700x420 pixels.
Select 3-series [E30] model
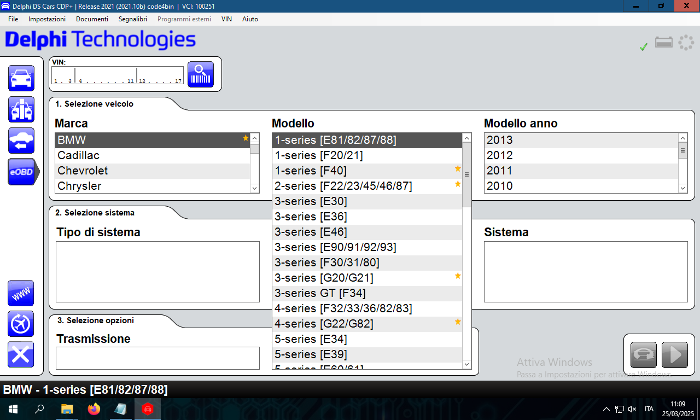[367, 202]
